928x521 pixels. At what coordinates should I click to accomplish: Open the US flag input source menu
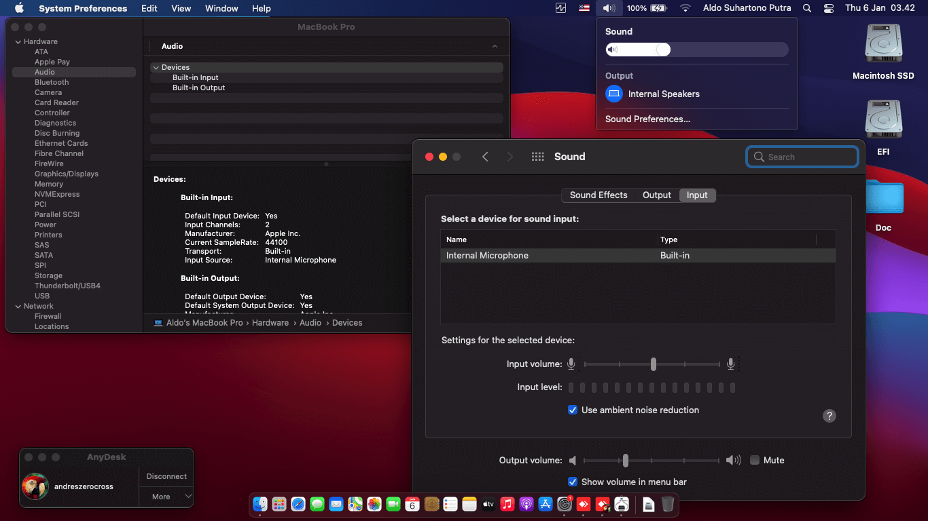(584, 8)
